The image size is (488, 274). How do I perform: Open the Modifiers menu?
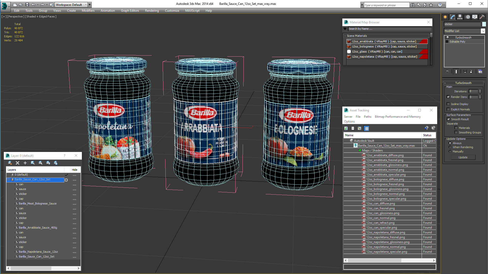click(88, 11)
